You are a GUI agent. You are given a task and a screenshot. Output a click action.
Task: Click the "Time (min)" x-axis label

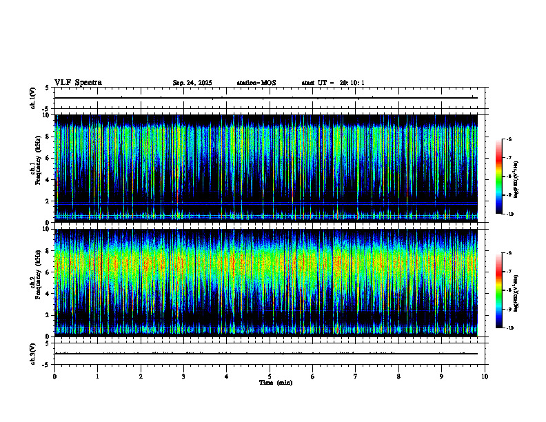(276, 383)
